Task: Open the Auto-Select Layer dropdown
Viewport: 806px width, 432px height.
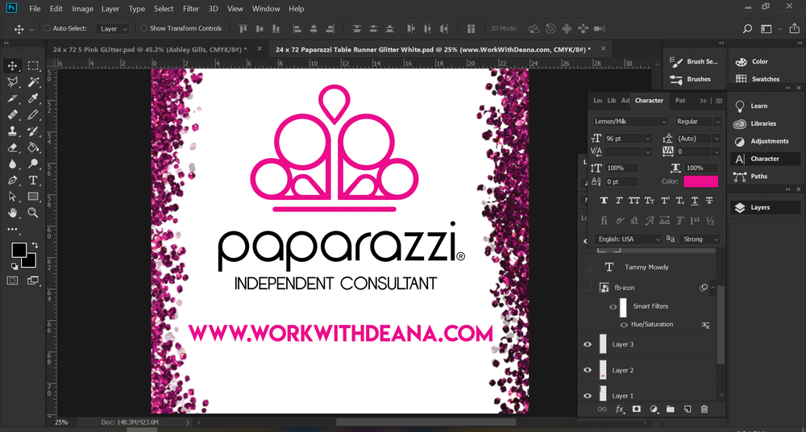Action: [113, 29]
